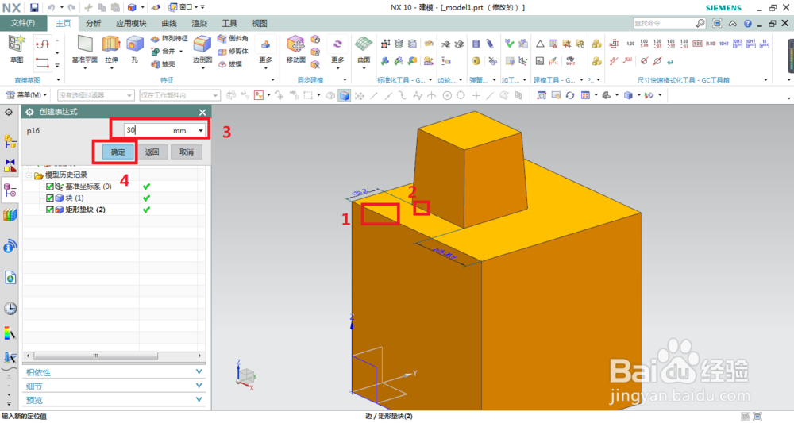794x423 pixels.
Task: Click the 确定 button
Action: tap(118, 152)
